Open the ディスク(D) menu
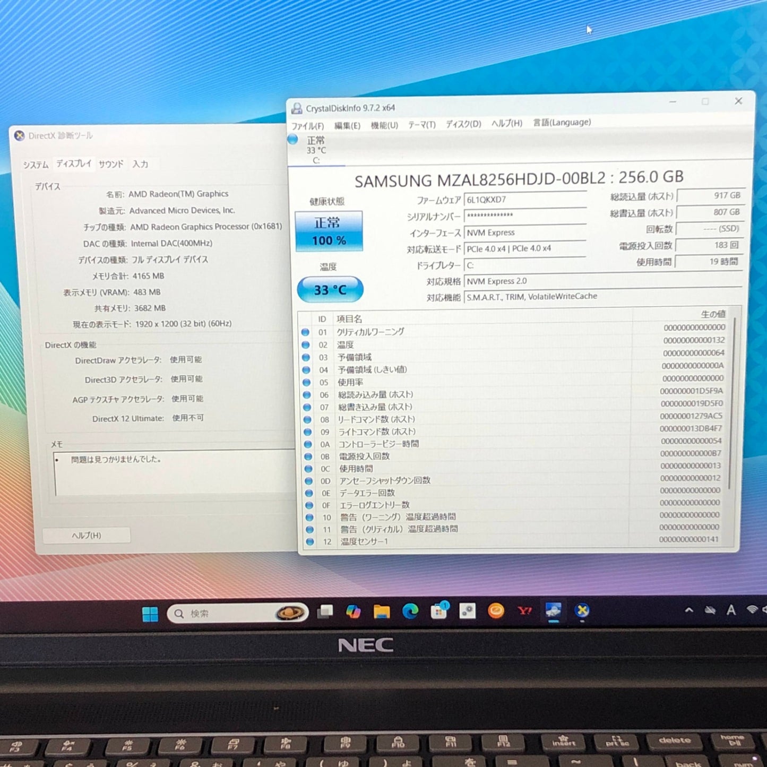 pyautogui.click(x=463, y=124)
